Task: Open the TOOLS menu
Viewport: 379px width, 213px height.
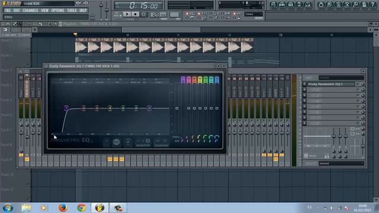Action: [x=72, y=11]
